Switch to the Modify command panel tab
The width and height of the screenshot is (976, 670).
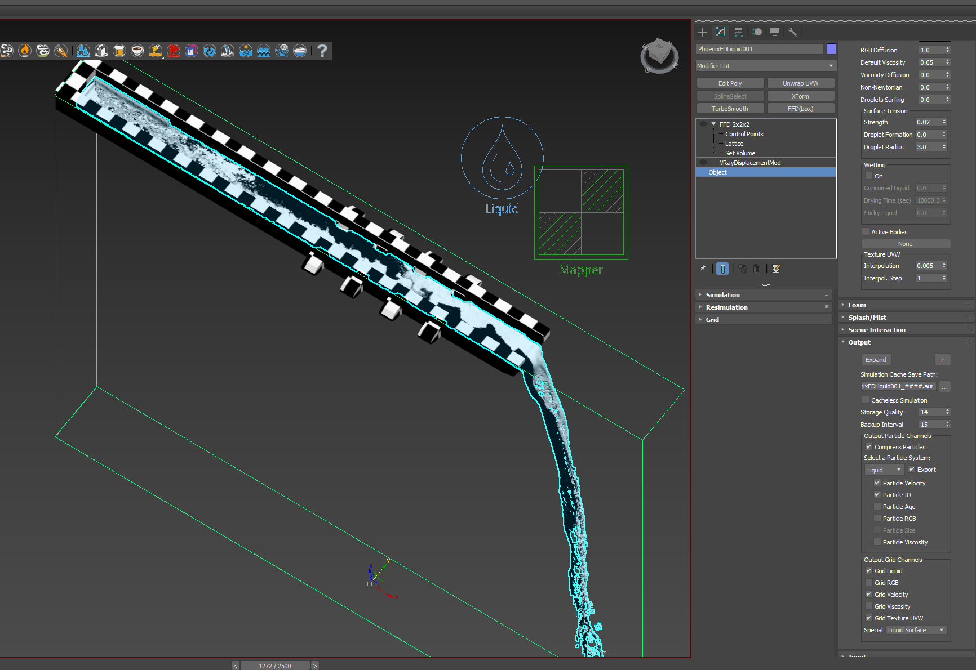tap(721, 32)
